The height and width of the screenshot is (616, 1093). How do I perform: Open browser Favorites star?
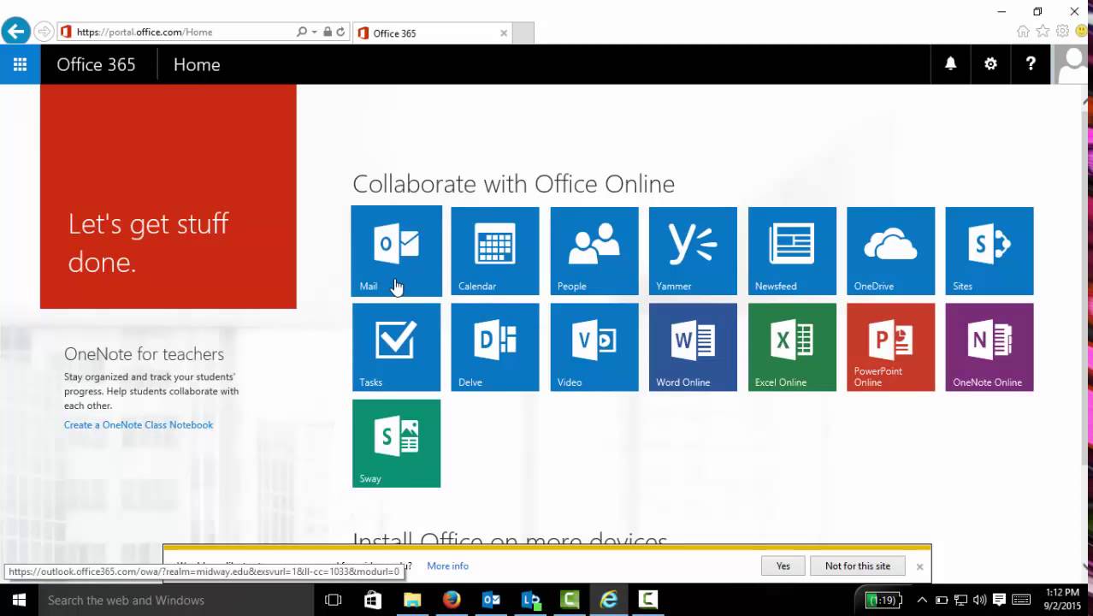click(1043, 32)
